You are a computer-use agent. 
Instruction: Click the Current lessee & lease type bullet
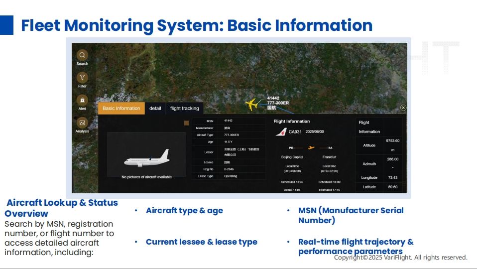click(x=201, y=242)
